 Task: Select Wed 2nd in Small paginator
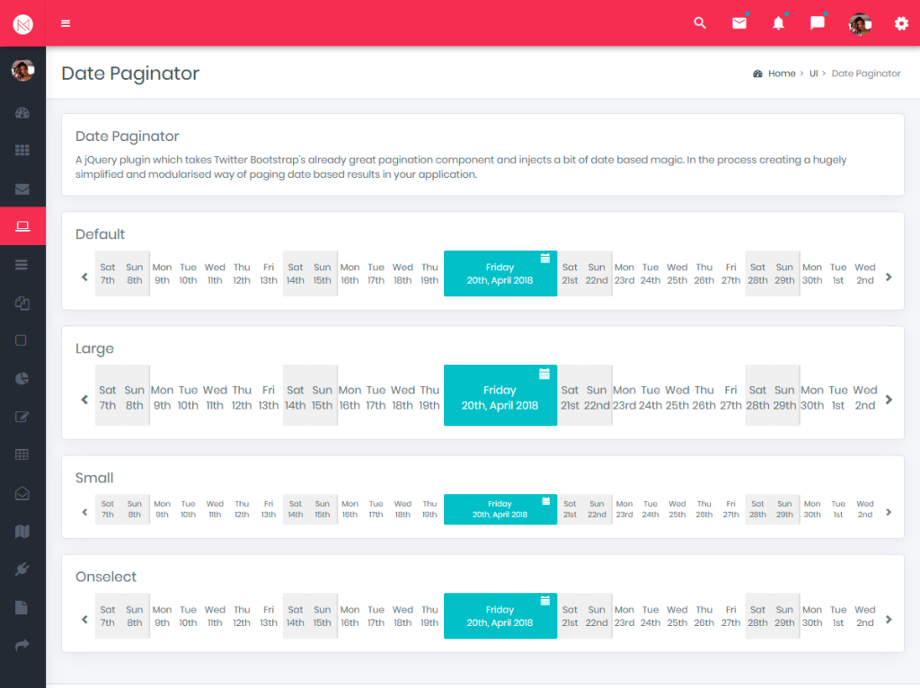point(865,509)
